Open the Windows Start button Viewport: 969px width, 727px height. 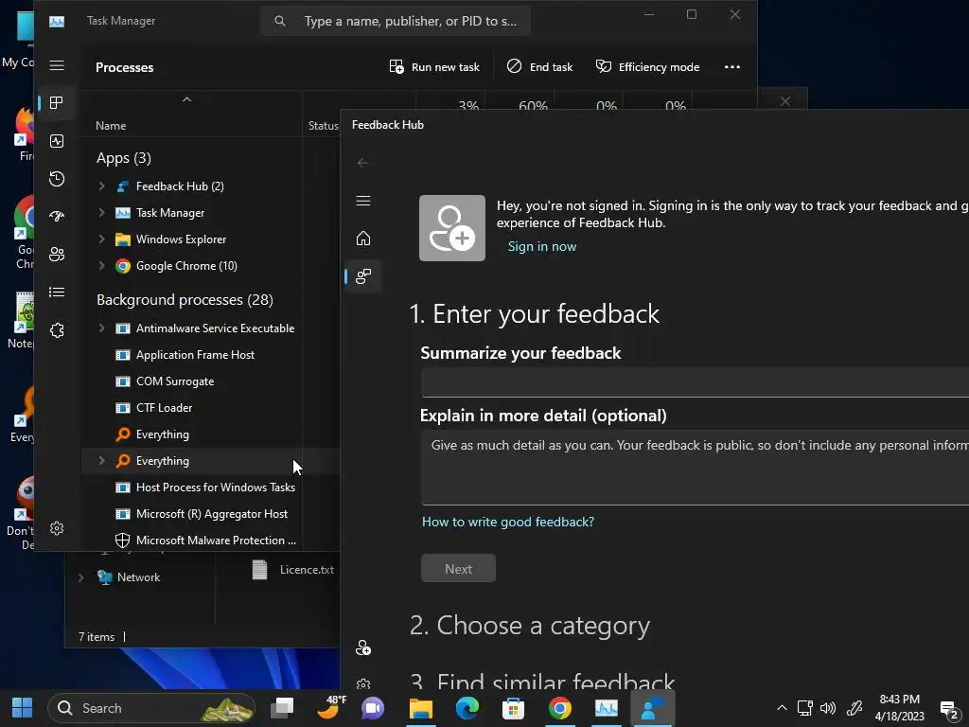point(23,708)
